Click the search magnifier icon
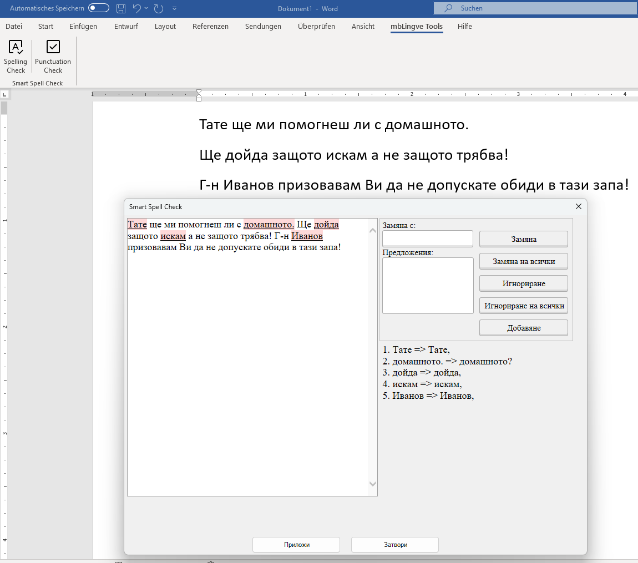 448,8
